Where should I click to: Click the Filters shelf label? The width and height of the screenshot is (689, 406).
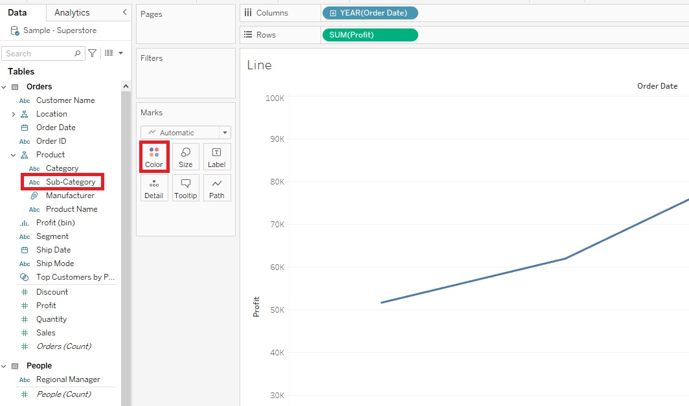(152, 58)
